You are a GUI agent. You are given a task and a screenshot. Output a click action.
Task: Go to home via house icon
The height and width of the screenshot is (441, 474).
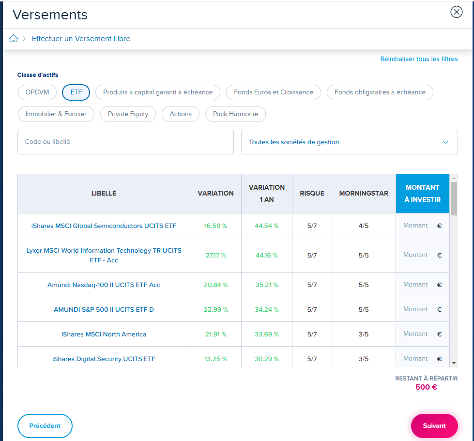(13, 38)
